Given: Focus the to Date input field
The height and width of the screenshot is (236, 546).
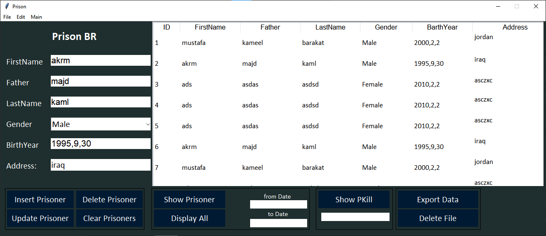Looking at the screenshot, I should [278, 223].
